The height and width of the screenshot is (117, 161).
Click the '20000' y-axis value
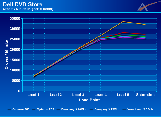click(x=15, y=49)
